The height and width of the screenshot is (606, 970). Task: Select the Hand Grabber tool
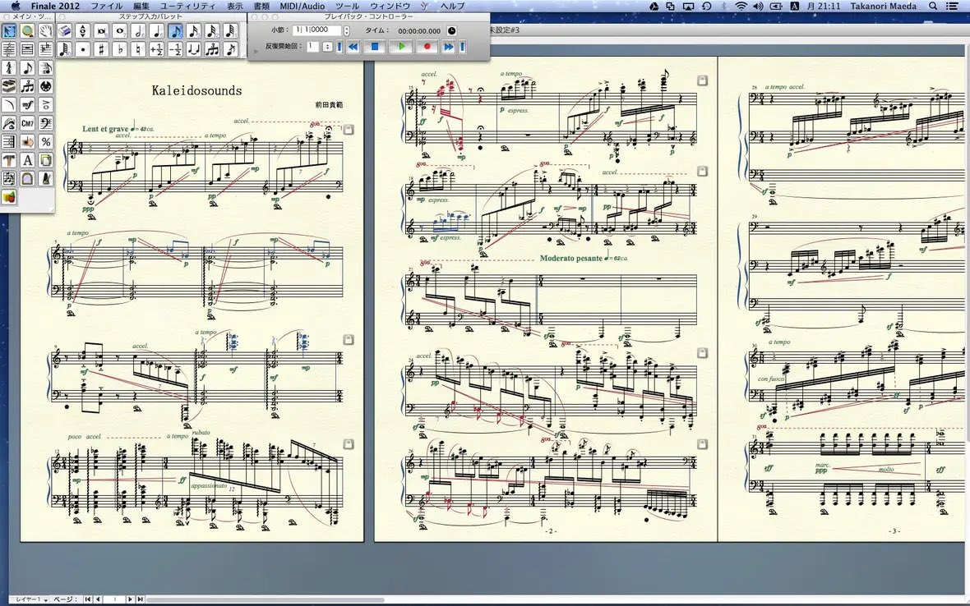tap(46, 31)
